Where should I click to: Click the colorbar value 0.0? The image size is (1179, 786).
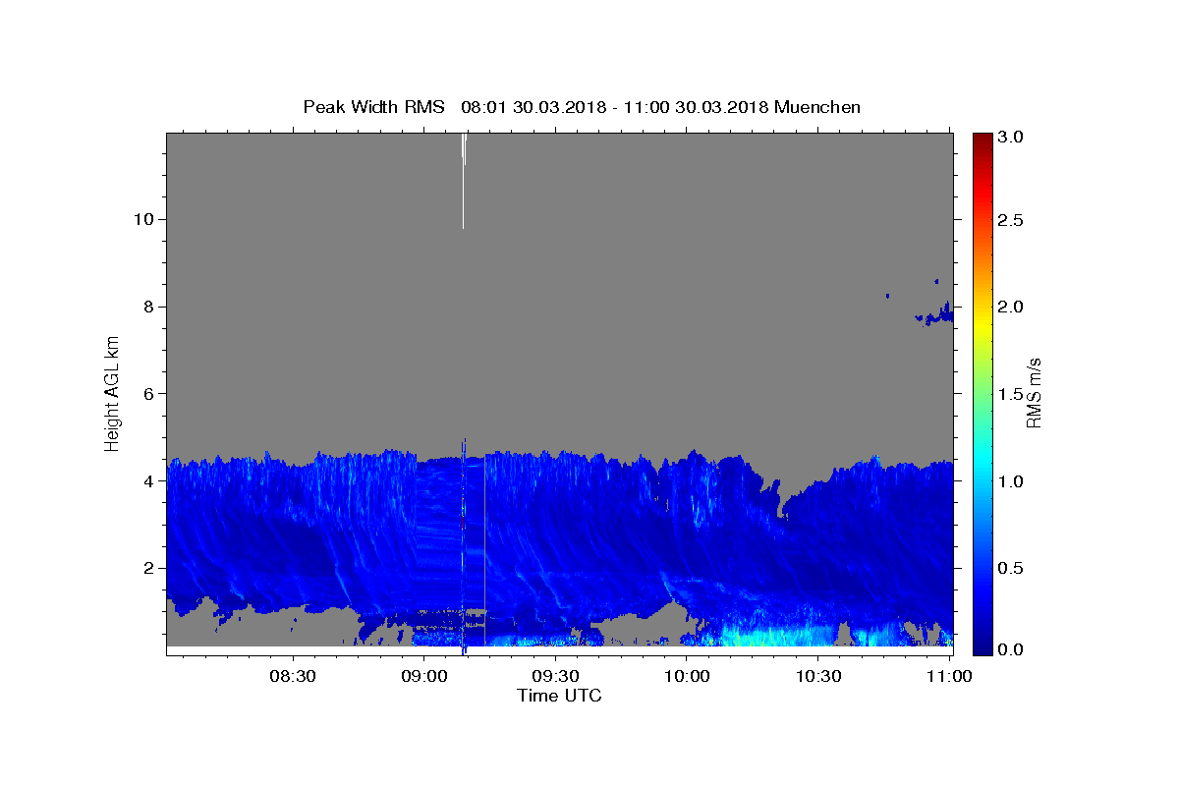click(x=1011, y=649)
